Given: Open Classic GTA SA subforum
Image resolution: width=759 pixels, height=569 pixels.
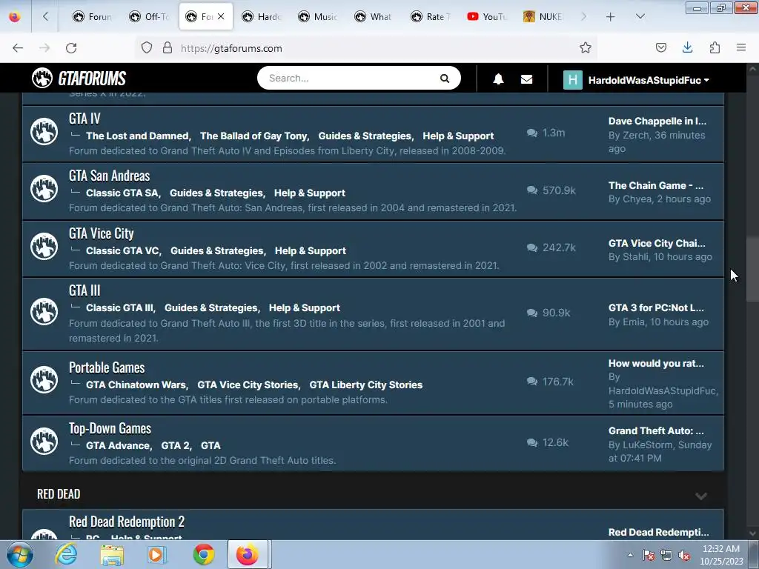Looking at the screenshot, I should click(x=122, y=193).
